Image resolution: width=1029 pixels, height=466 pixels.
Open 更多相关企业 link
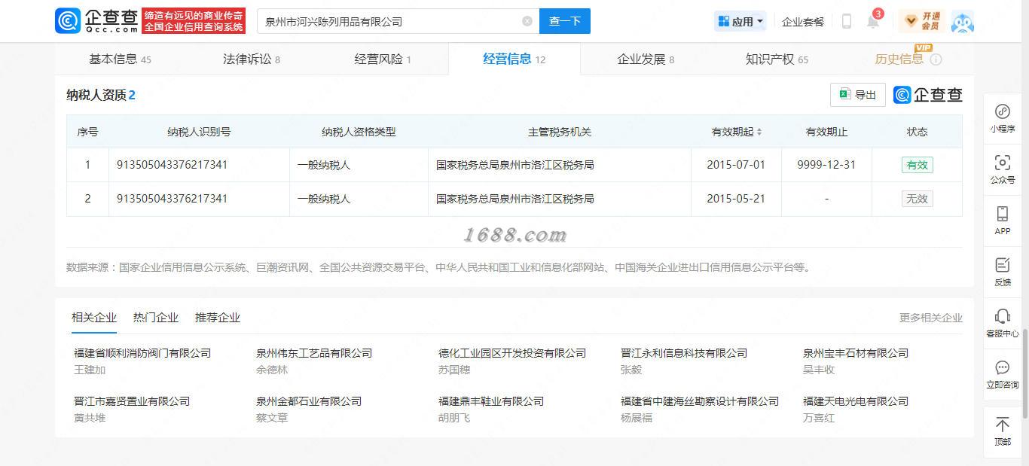coord(930,317)
